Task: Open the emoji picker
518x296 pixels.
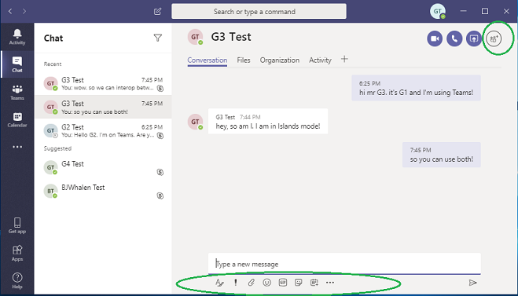Action: (x=267, y=283)
